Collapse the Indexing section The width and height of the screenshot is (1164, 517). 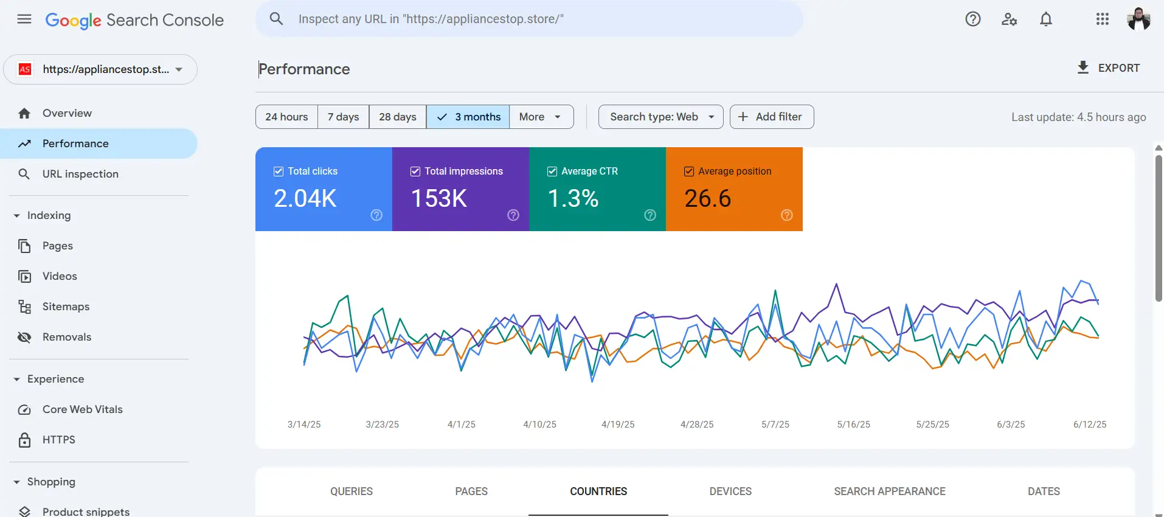pyautogui.click(x=17, y=216)
